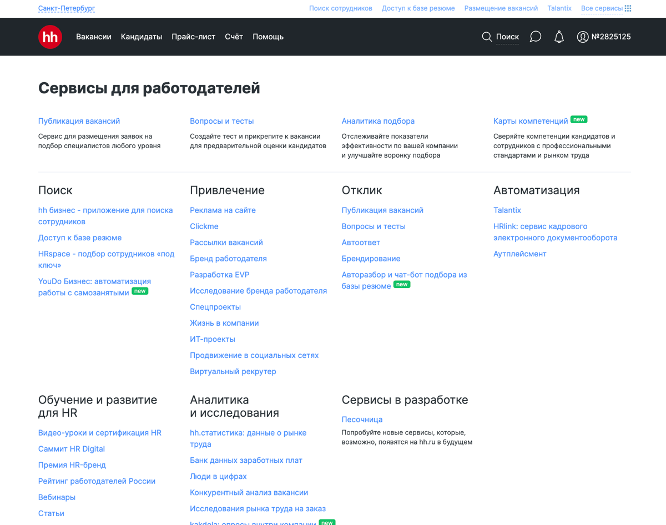Open Рассылки вакансий
666x525 pixels.
point(226,243)
